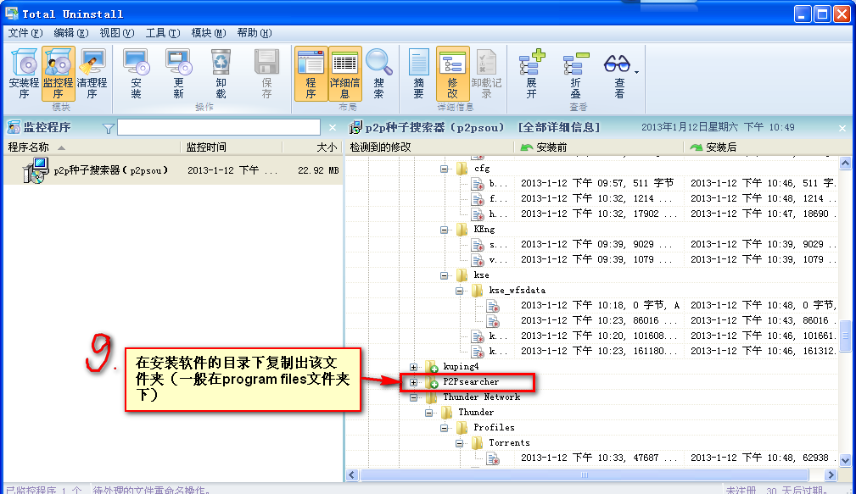
Task: Toggle the 详细信息 layout pane button
Action: point(345,74)
